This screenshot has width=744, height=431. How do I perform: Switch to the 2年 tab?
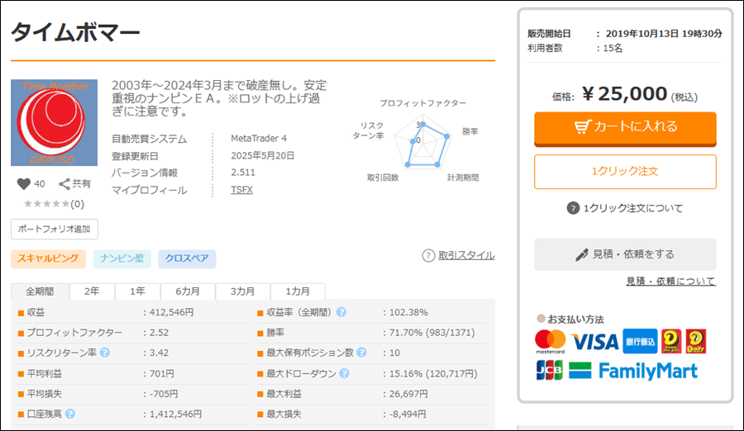[x=92, y=291]
